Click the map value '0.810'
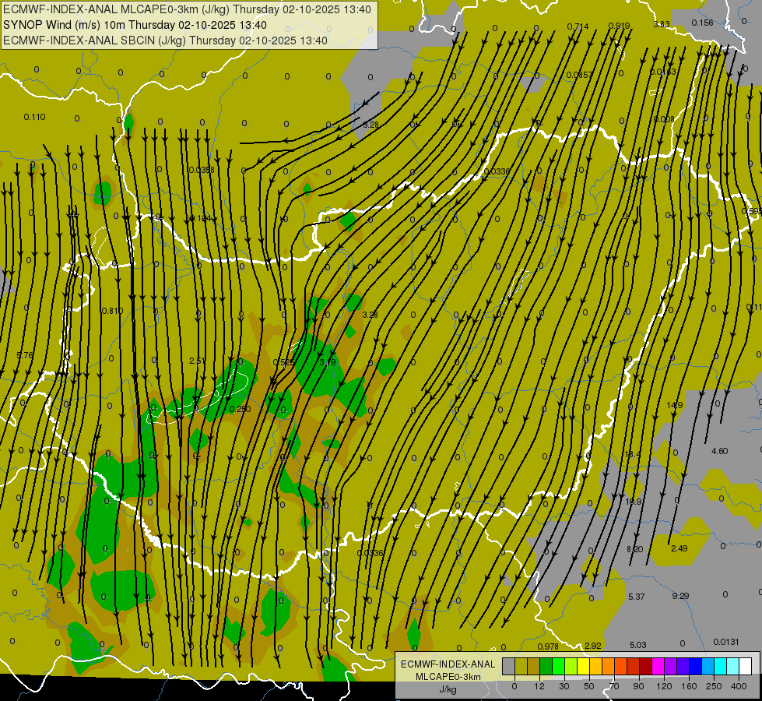The width and height of the screenshot is (762, 701). pyautogui.click(x=112, y=311)
